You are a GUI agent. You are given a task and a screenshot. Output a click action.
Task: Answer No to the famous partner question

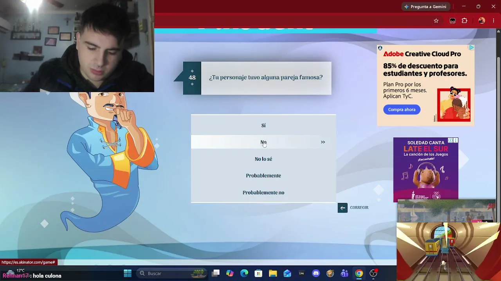[263, 142]
